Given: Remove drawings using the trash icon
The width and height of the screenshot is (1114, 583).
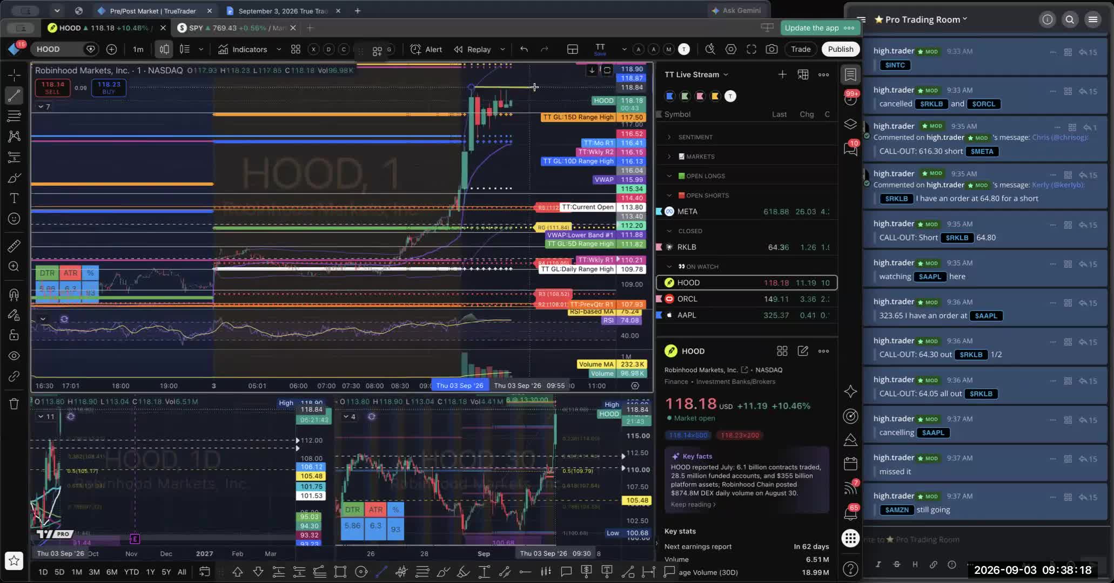Looking at the screenshot, I should click(14, 404).
